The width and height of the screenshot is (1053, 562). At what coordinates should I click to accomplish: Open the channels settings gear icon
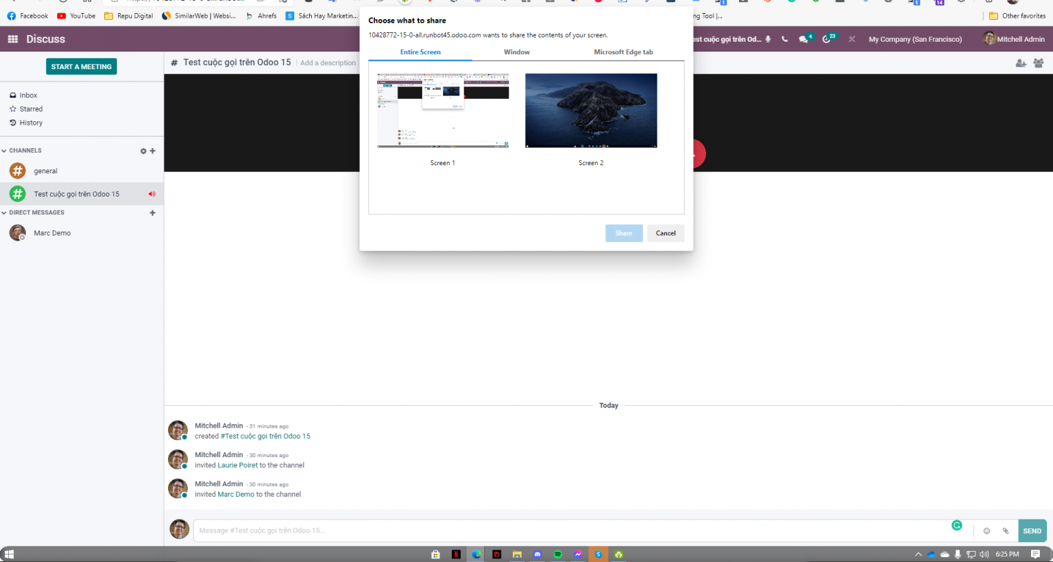coord(143,151)
